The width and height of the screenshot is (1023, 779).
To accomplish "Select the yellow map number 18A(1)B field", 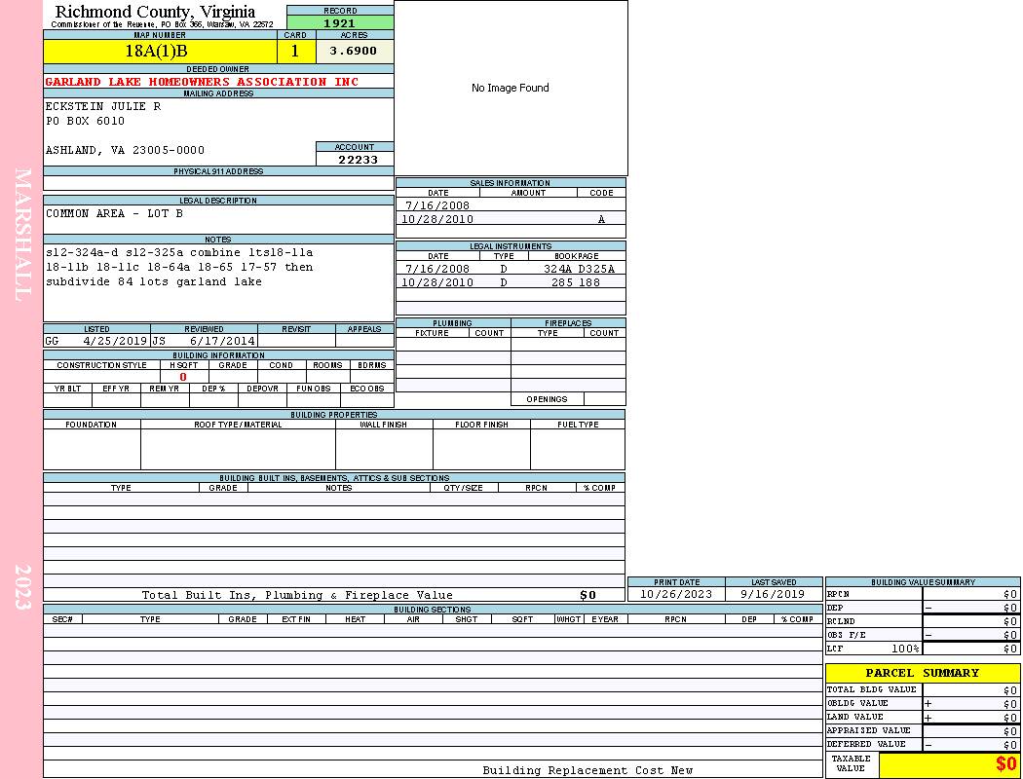I will click(x=161, y=52).
